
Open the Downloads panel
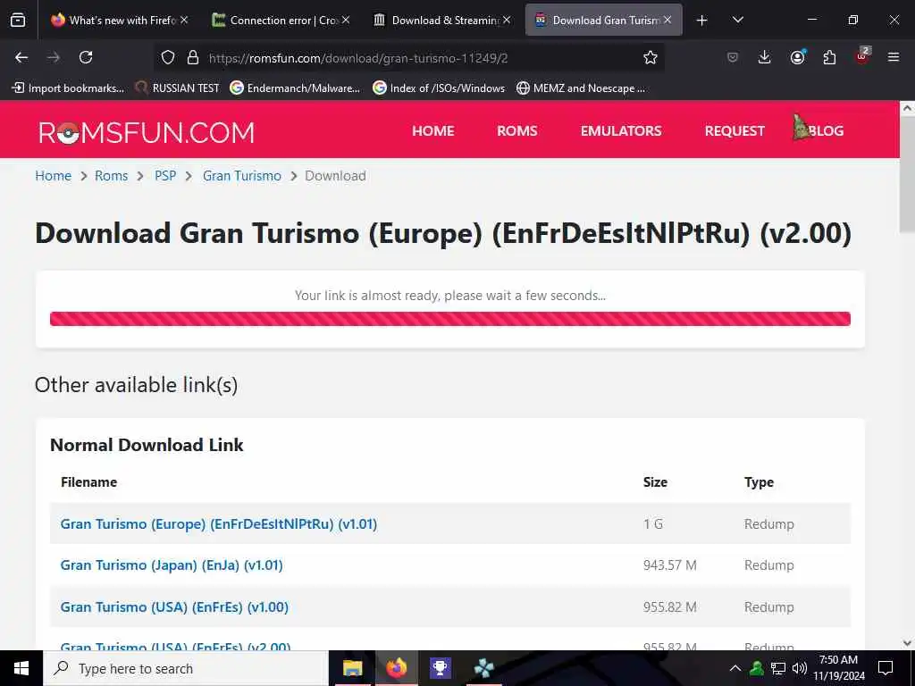[765, 57]
